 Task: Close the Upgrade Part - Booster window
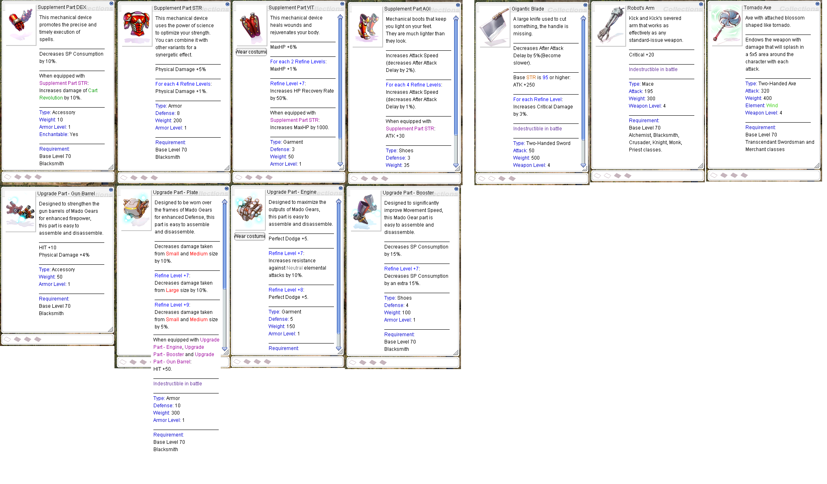(x=456, y=189)
